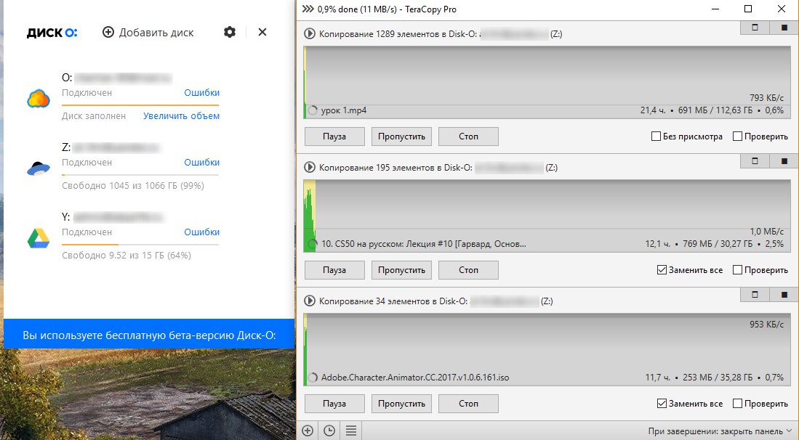Click the Yandex Disk icon for drive Z:
799x440 pixels.
click(39, 168)
